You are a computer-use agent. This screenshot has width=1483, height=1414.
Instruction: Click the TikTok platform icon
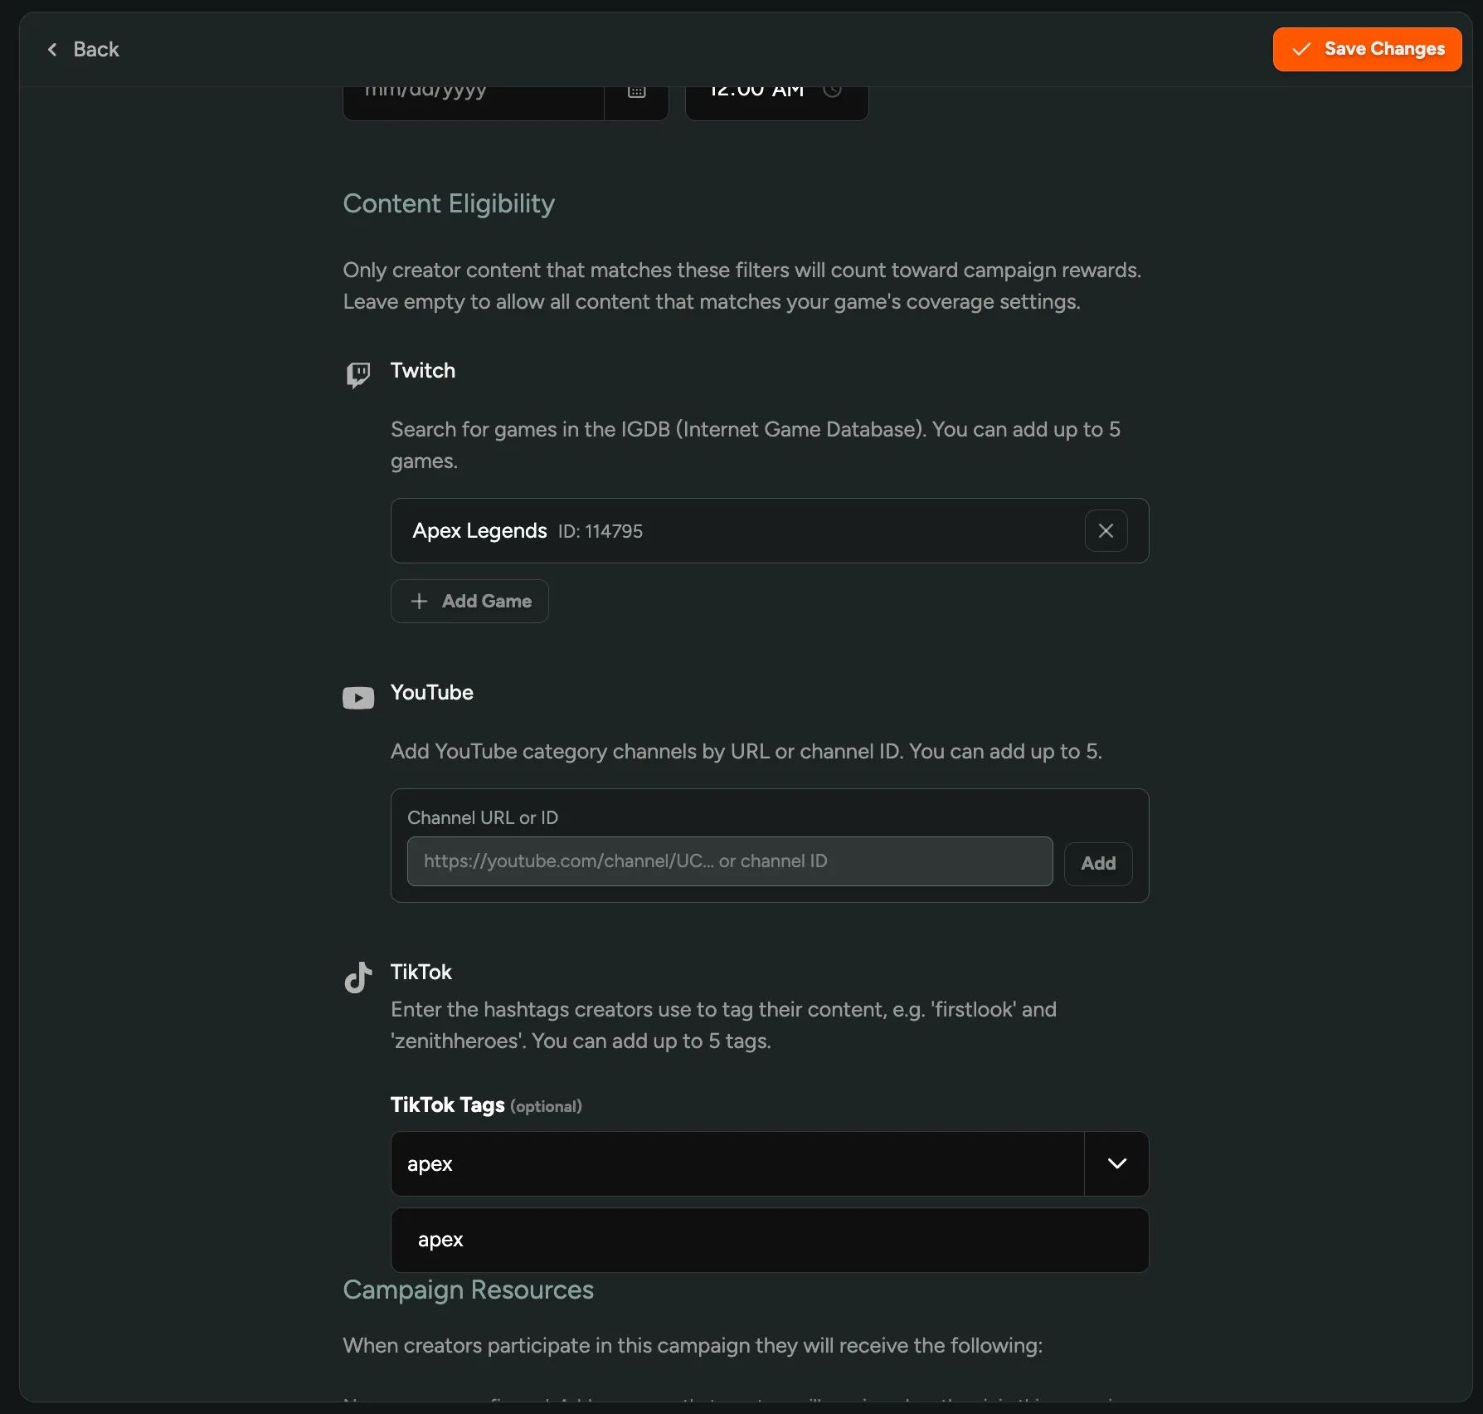(x=357, y=977)
